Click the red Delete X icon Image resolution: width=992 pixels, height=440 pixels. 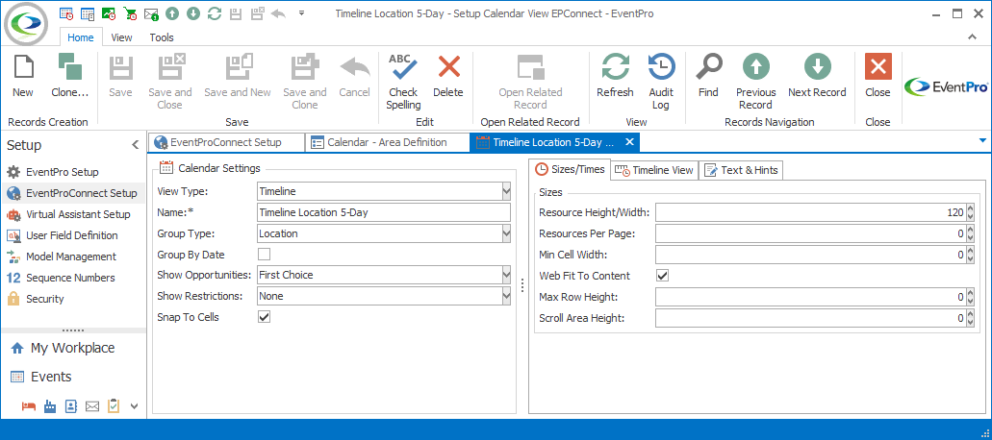click(448, 67)
